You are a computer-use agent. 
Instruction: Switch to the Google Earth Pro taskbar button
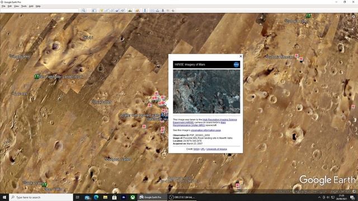(152, 197)
